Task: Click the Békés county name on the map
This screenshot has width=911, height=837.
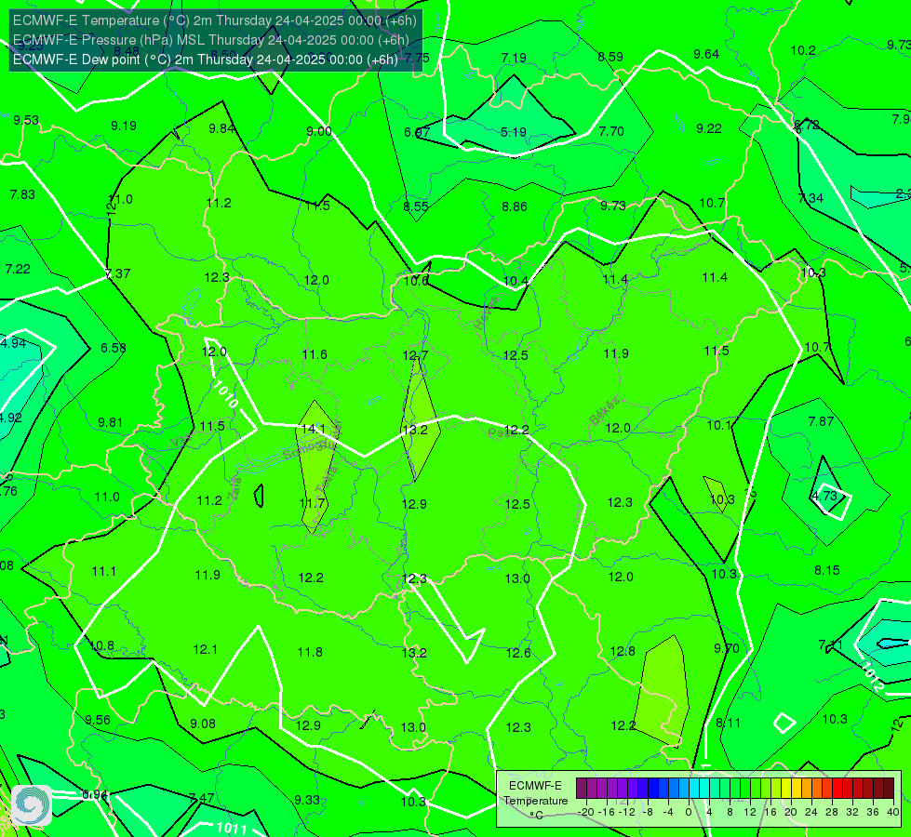Action: (x=604, y=411)
